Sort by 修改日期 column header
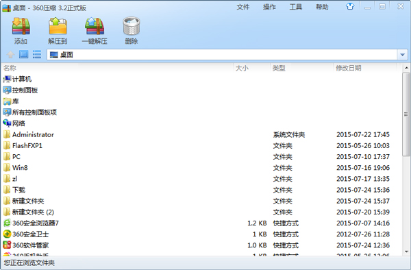 click(x=366, y=68)
